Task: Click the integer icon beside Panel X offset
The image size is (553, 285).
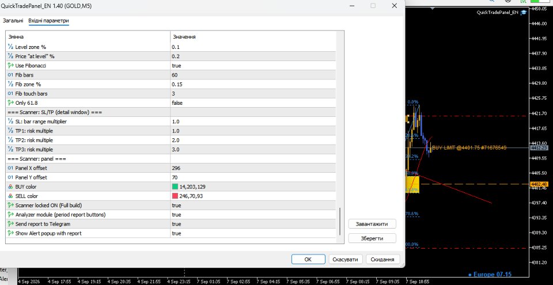Action: point(10,168)
